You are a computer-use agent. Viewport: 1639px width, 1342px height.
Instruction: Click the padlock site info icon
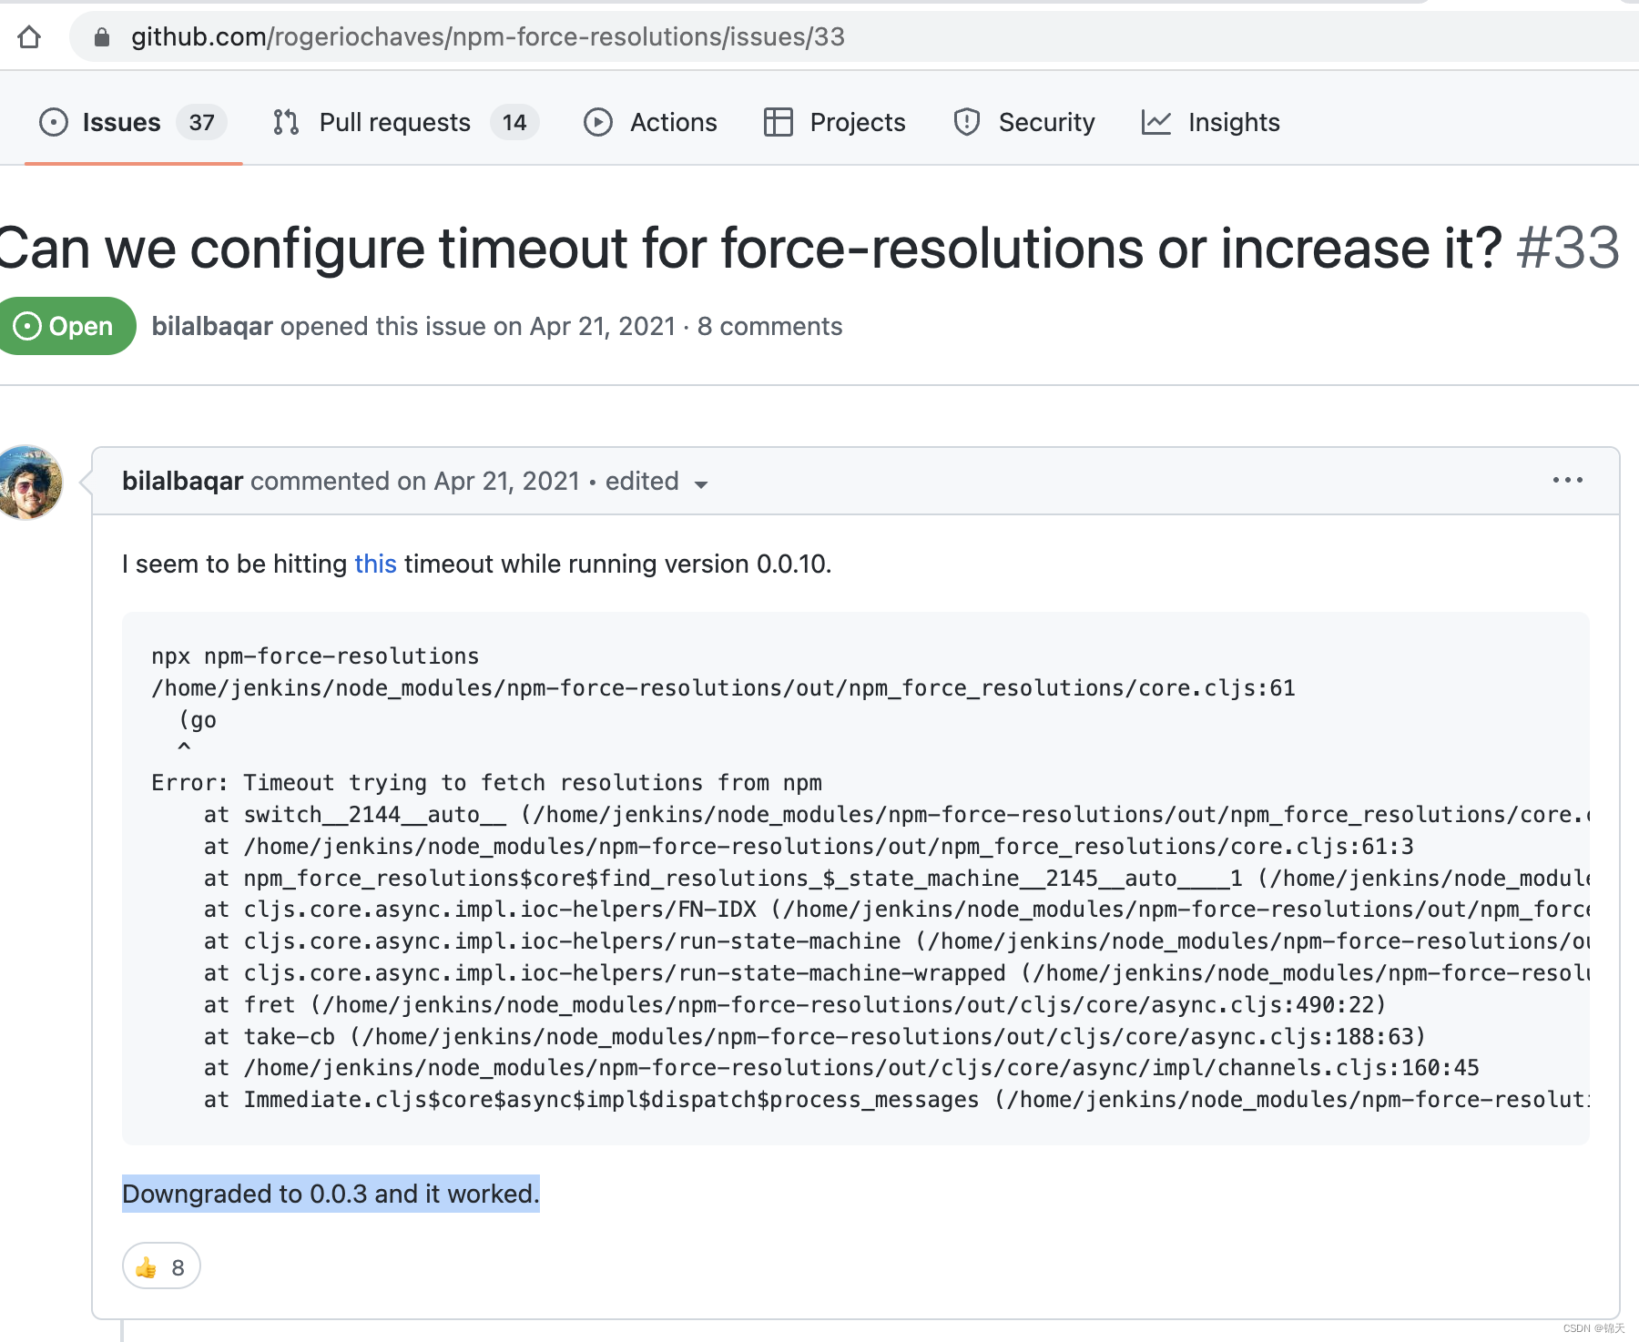(x=102, y=36)
